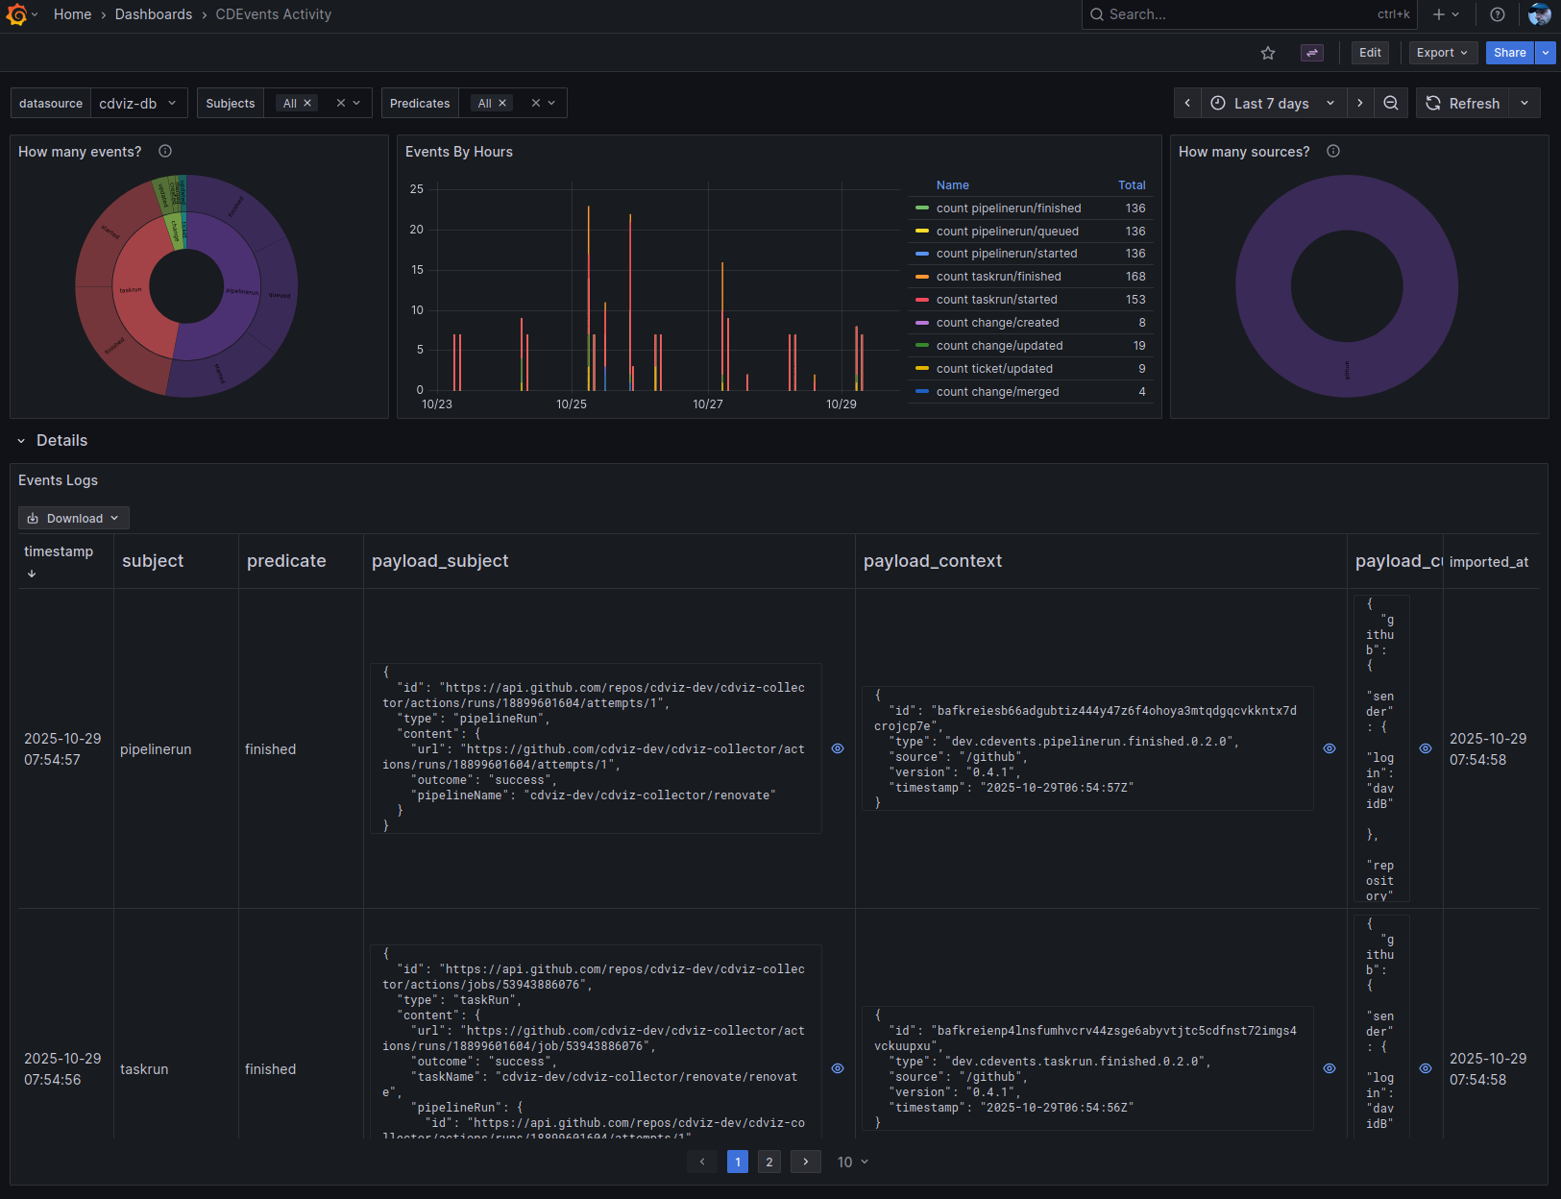The height and width of the screenshot is (1199, 1561).
Task: Clear the Predicates filter selection
Action: point(536,103)
